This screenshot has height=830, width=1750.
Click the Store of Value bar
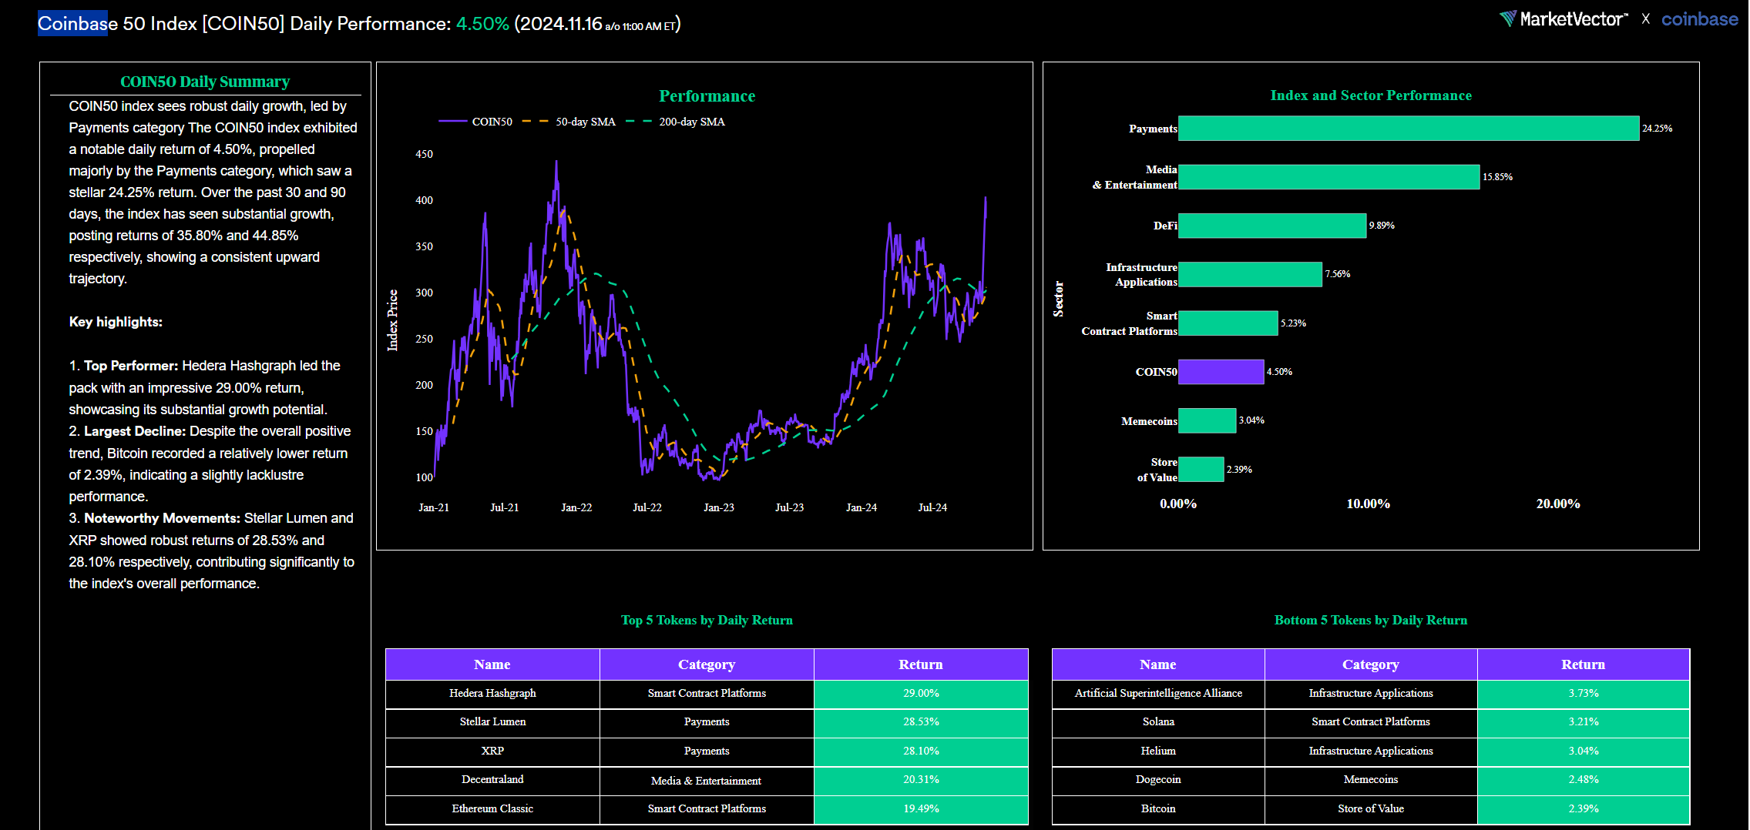point(1201,470)
